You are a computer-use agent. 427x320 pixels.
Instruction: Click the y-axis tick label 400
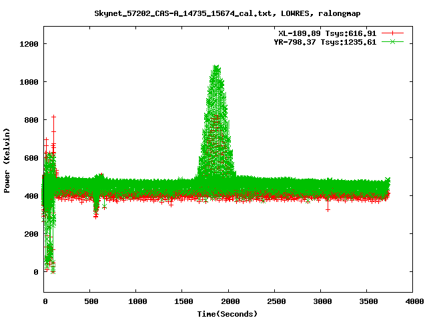point(31,196)
